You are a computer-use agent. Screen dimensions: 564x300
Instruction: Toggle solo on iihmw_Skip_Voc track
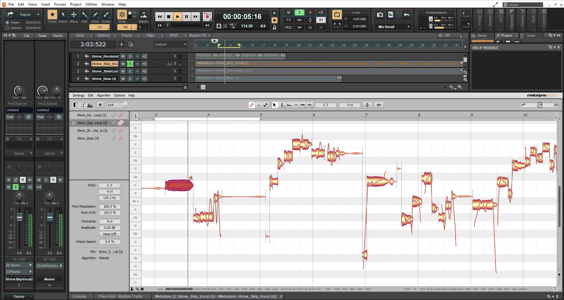[130, 64]
